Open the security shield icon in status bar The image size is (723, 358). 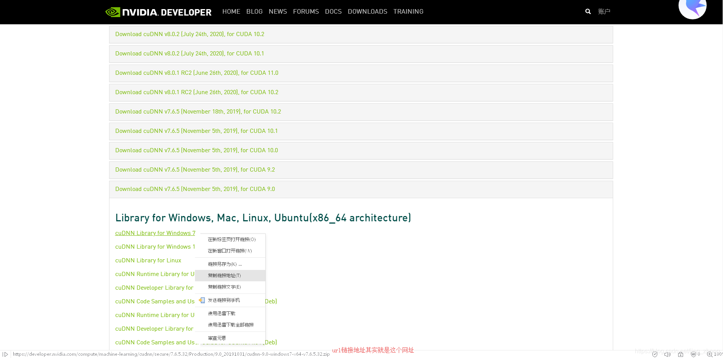click(655, 354)
